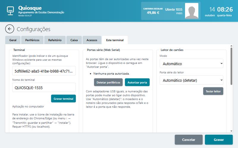Click the Portas série (Web Serial) heading
This screenshot has width=238, height=148.
[x=103, y=50]
